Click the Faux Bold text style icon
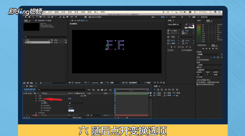The width and height of the screenshot is (245, 136). (172, 47)
